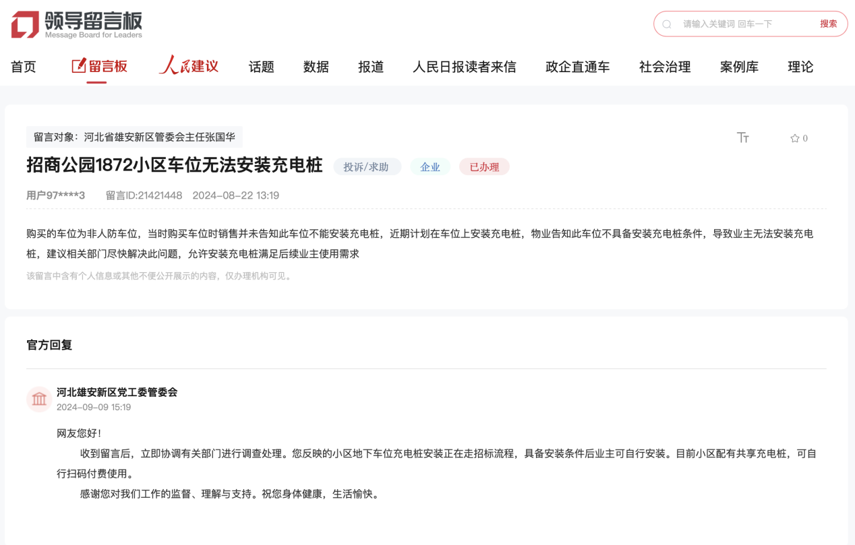Open the 人民建议 menu item
This screenshot has height=545, width=855.
click(189, 66)
